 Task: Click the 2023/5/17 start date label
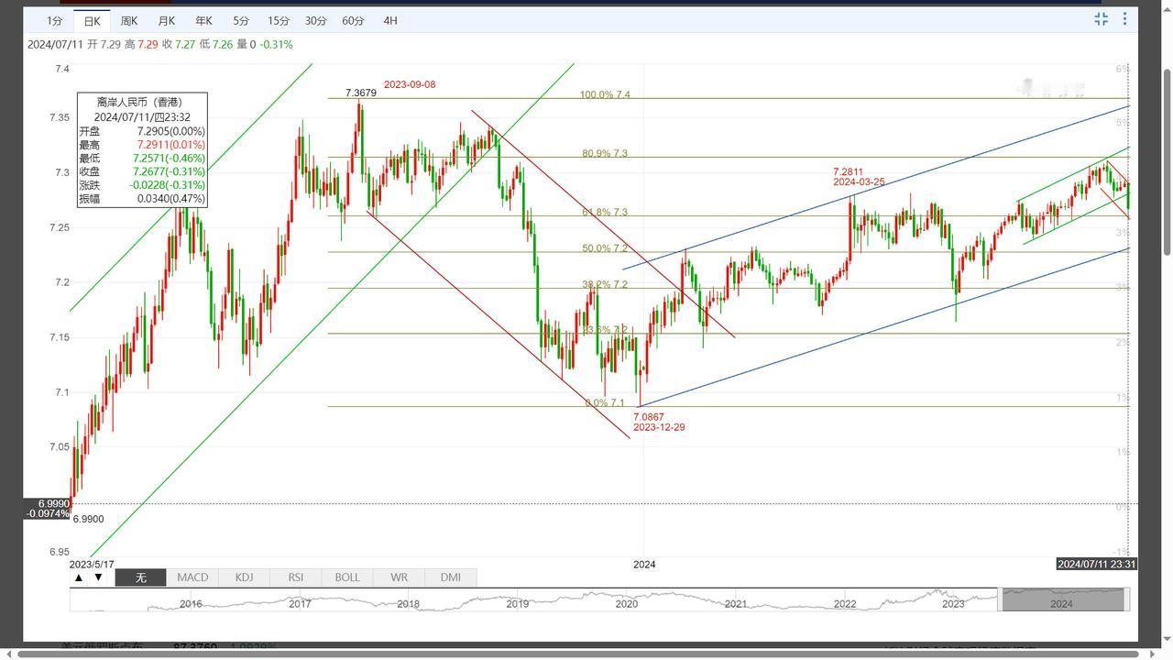pos(92,564)
